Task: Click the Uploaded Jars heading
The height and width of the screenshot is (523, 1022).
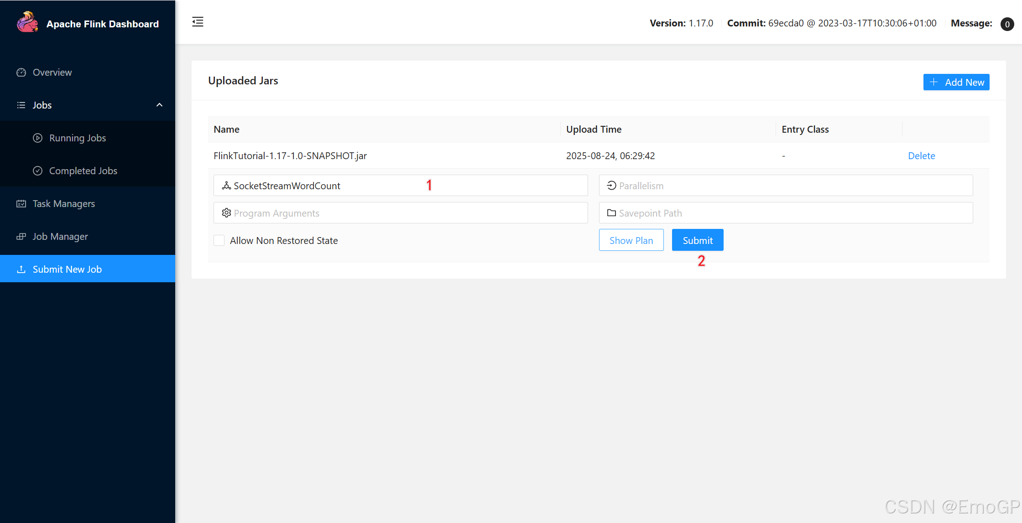Action: [243, 81]
